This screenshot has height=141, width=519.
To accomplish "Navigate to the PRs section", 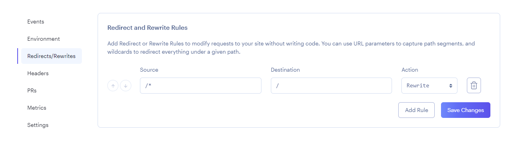I will [x=32, y=90].
